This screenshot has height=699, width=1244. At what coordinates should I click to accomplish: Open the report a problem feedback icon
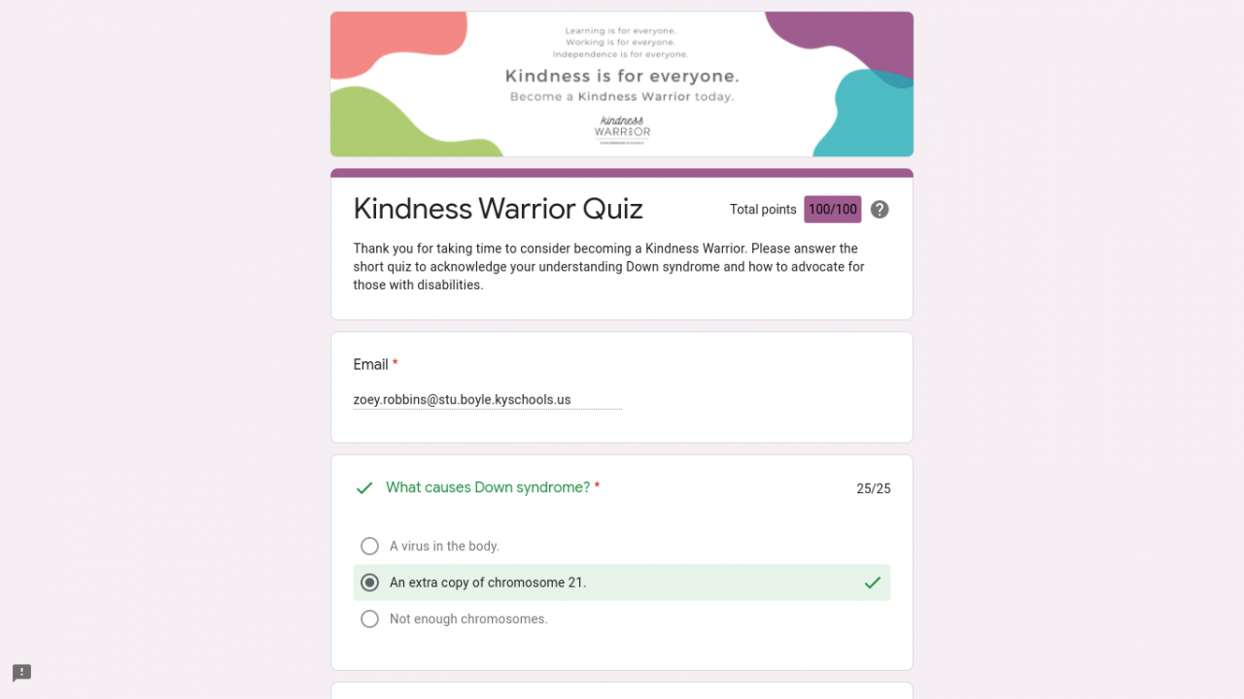coord(21,673)
